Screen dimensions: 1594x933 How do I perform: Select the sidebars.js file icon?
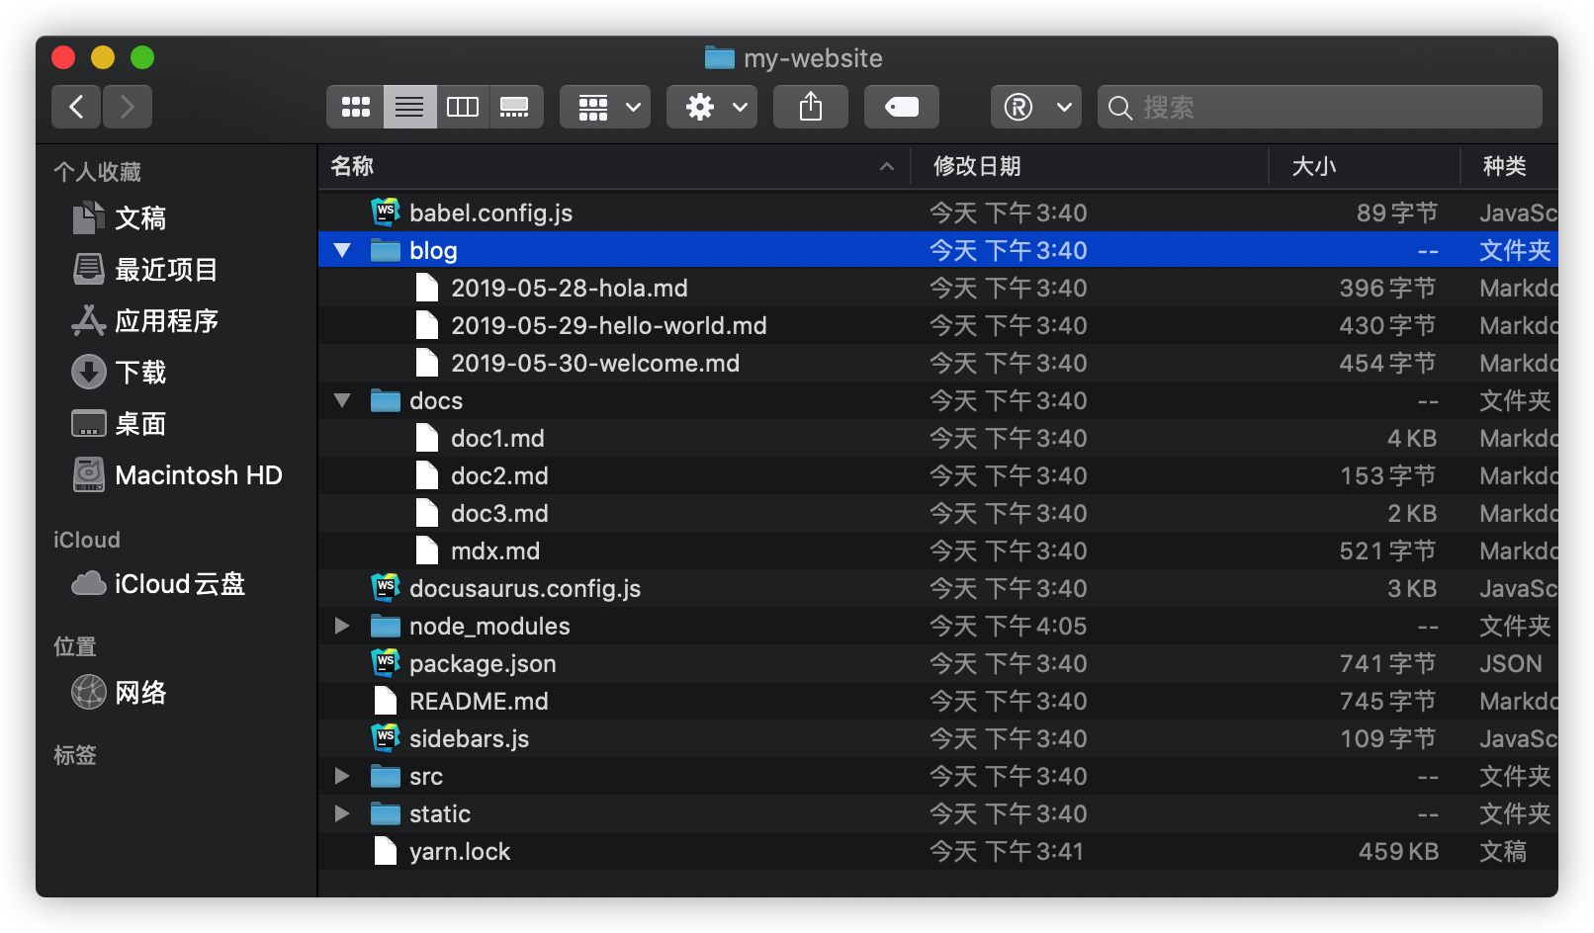click(385, 738)
